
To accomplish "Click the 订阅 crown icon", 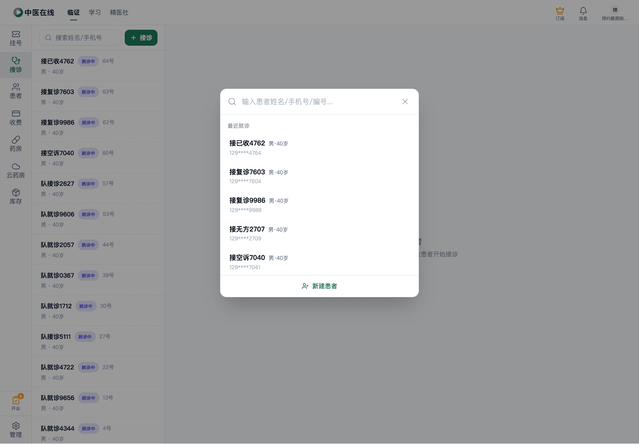I will 560,13.
